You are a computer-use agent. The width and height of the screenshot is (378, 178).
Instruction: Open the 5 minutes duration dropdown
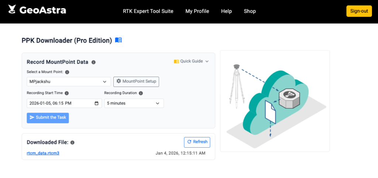[134, 103]
